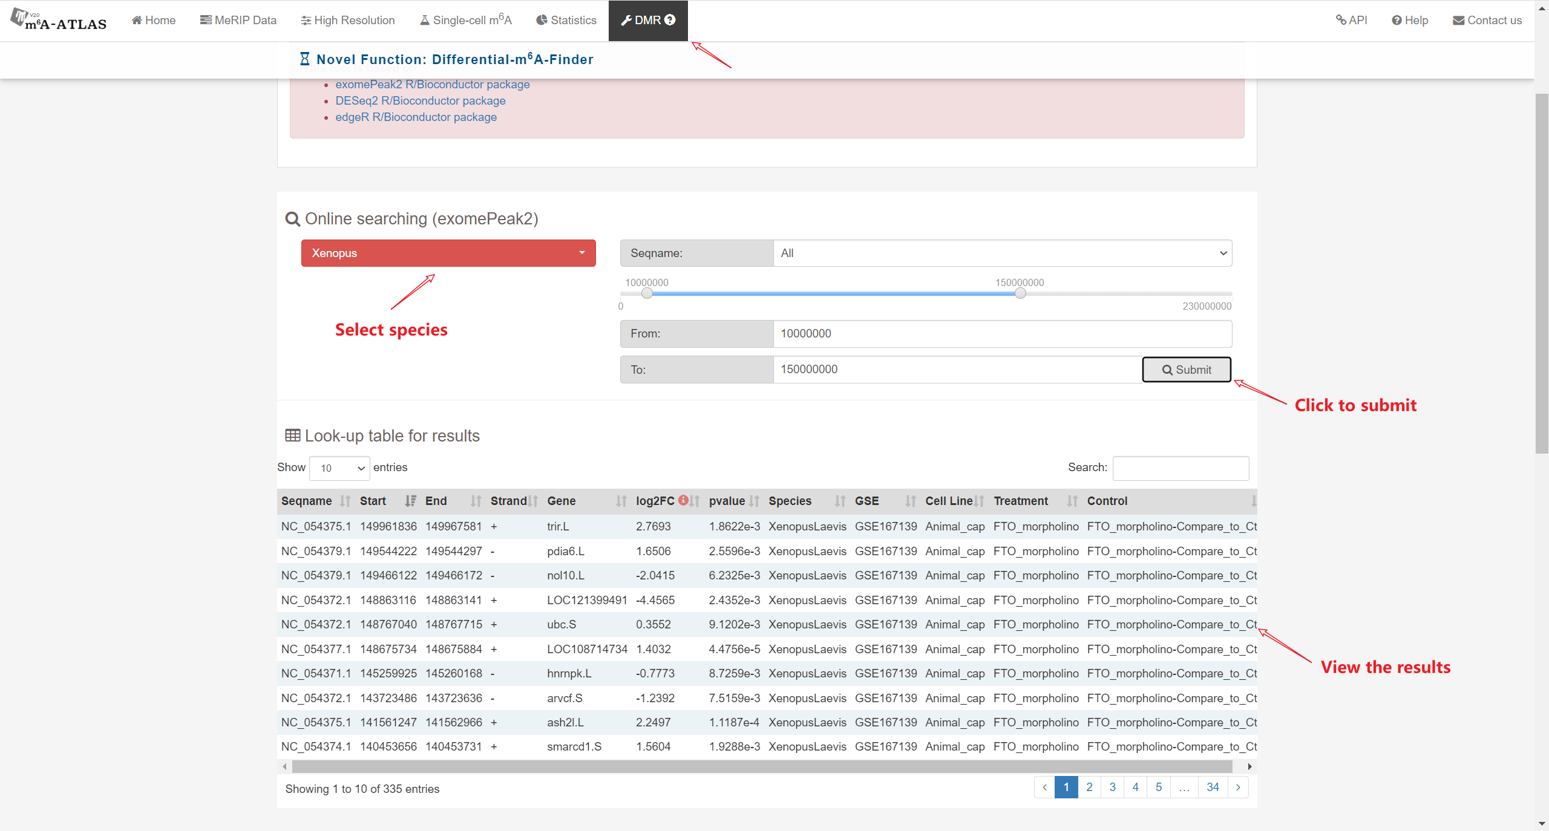The height and width of the screenshot is (831, 1549).
Task: Open Contact us page
Action: point(1487,20)
